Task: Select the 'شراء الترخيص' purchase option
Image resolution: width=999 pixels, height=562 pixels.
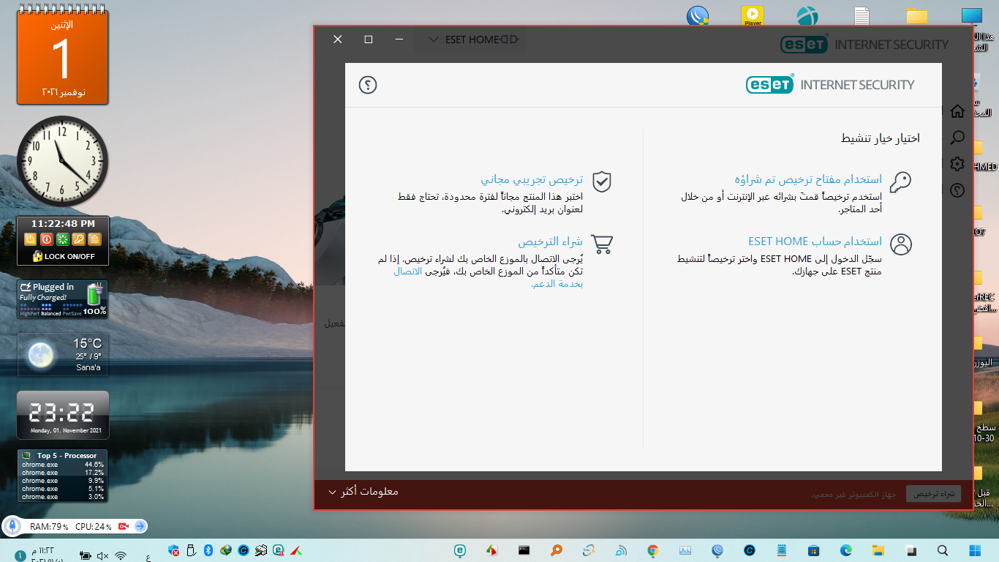Action: (551, 241)
